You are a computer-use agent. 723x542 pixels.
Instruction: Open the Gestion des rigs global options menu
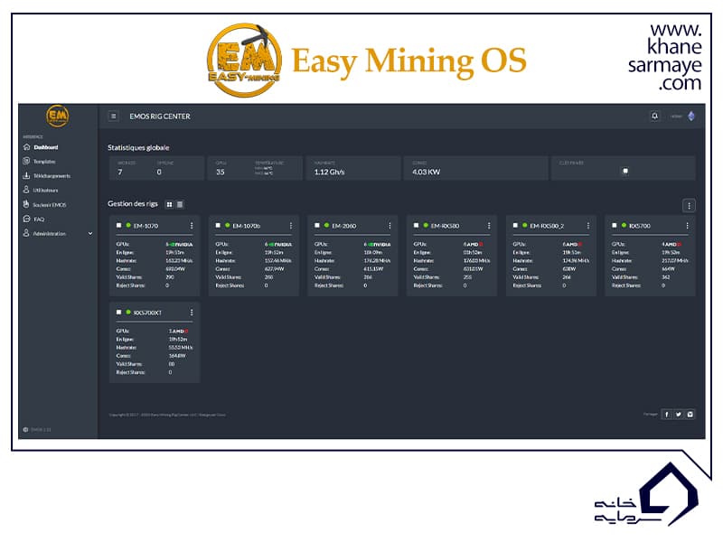tap(689, 206)
